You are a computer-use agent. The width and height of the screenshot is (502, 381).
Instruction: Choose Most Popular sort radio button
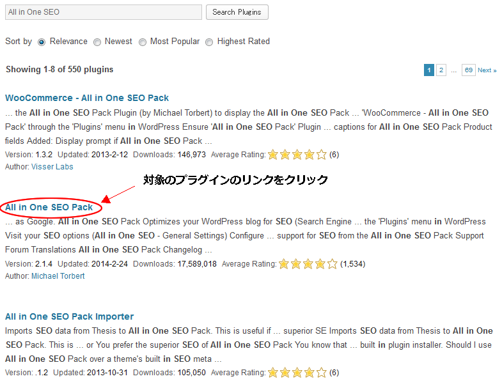point(143,42)
